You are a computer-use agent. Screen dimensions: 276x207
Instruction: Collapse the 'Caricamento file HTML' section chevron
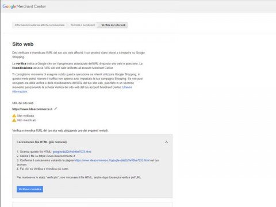(166, 142)
